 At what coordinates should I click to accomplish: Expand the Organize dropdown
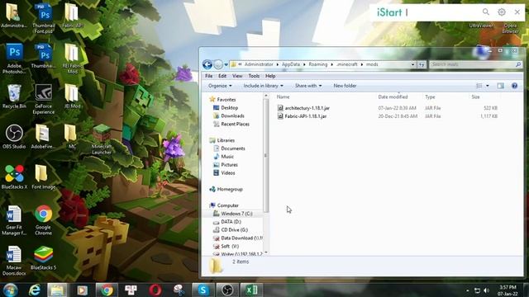(220, 86)
